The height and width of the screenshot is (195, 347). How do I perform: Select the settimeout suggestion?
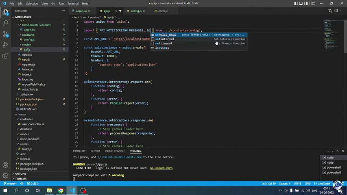[199, 43]
